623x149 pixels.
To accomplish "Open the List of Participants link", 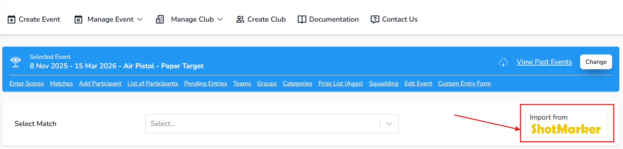I will pyautogui.click(x=152, y=83).
